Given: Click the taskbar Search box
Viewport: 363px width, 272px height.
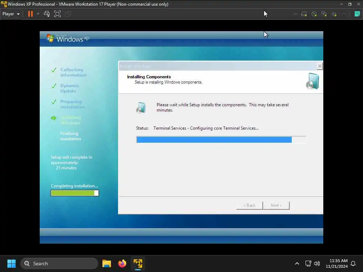Looking at the screenshot, I should 59,263.
